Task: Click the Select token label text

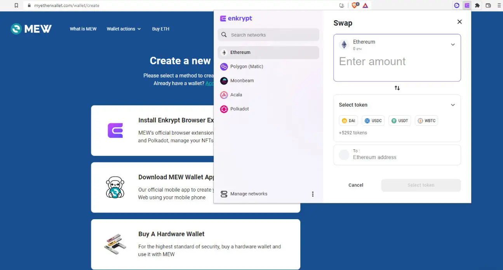Action: click(x=353, y=105)
